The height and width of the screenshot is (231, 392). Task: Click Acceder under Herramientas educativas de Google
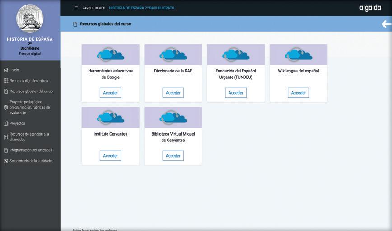tap(110, 93)
